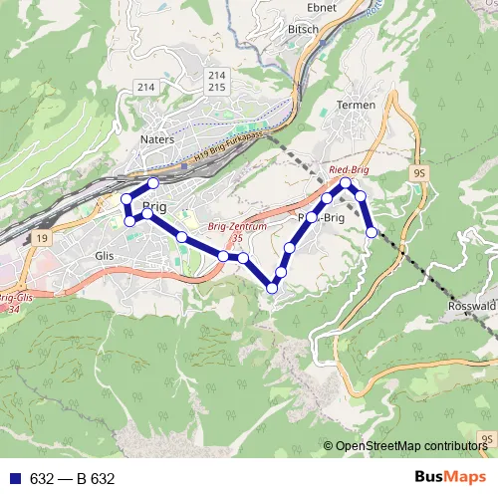
Task: Open the OpenStreetMap contributors attribution
Action: point(405,446)
